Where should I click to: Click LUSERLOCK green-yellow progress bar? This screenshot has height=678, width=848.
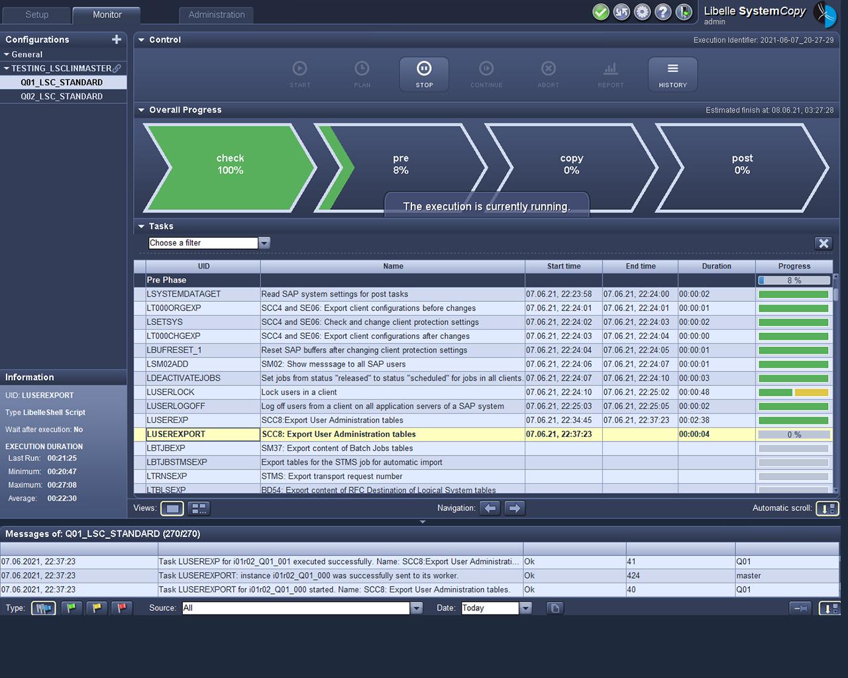tap(794, 393)
